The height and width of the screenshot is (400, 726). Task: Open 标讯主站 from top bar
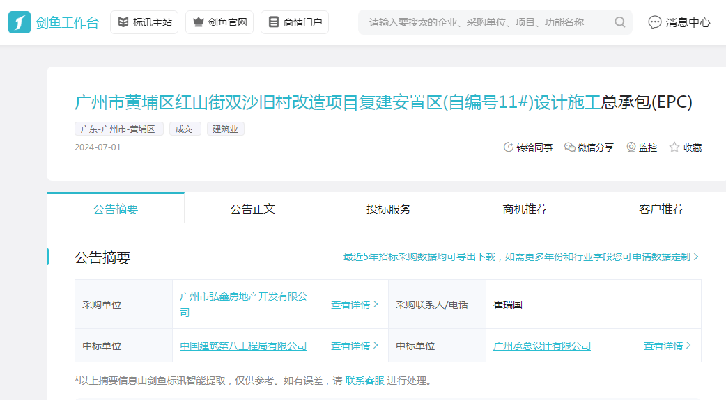pos(144,22)
